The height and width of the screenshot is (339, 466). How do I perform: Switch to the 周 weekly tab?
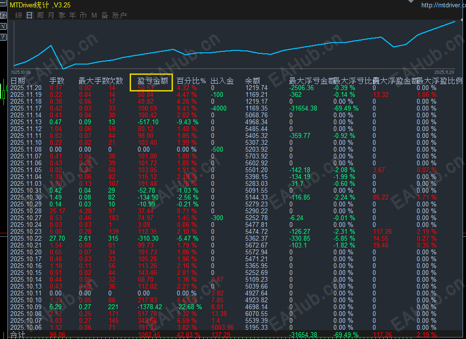click(x=40, y=16)
